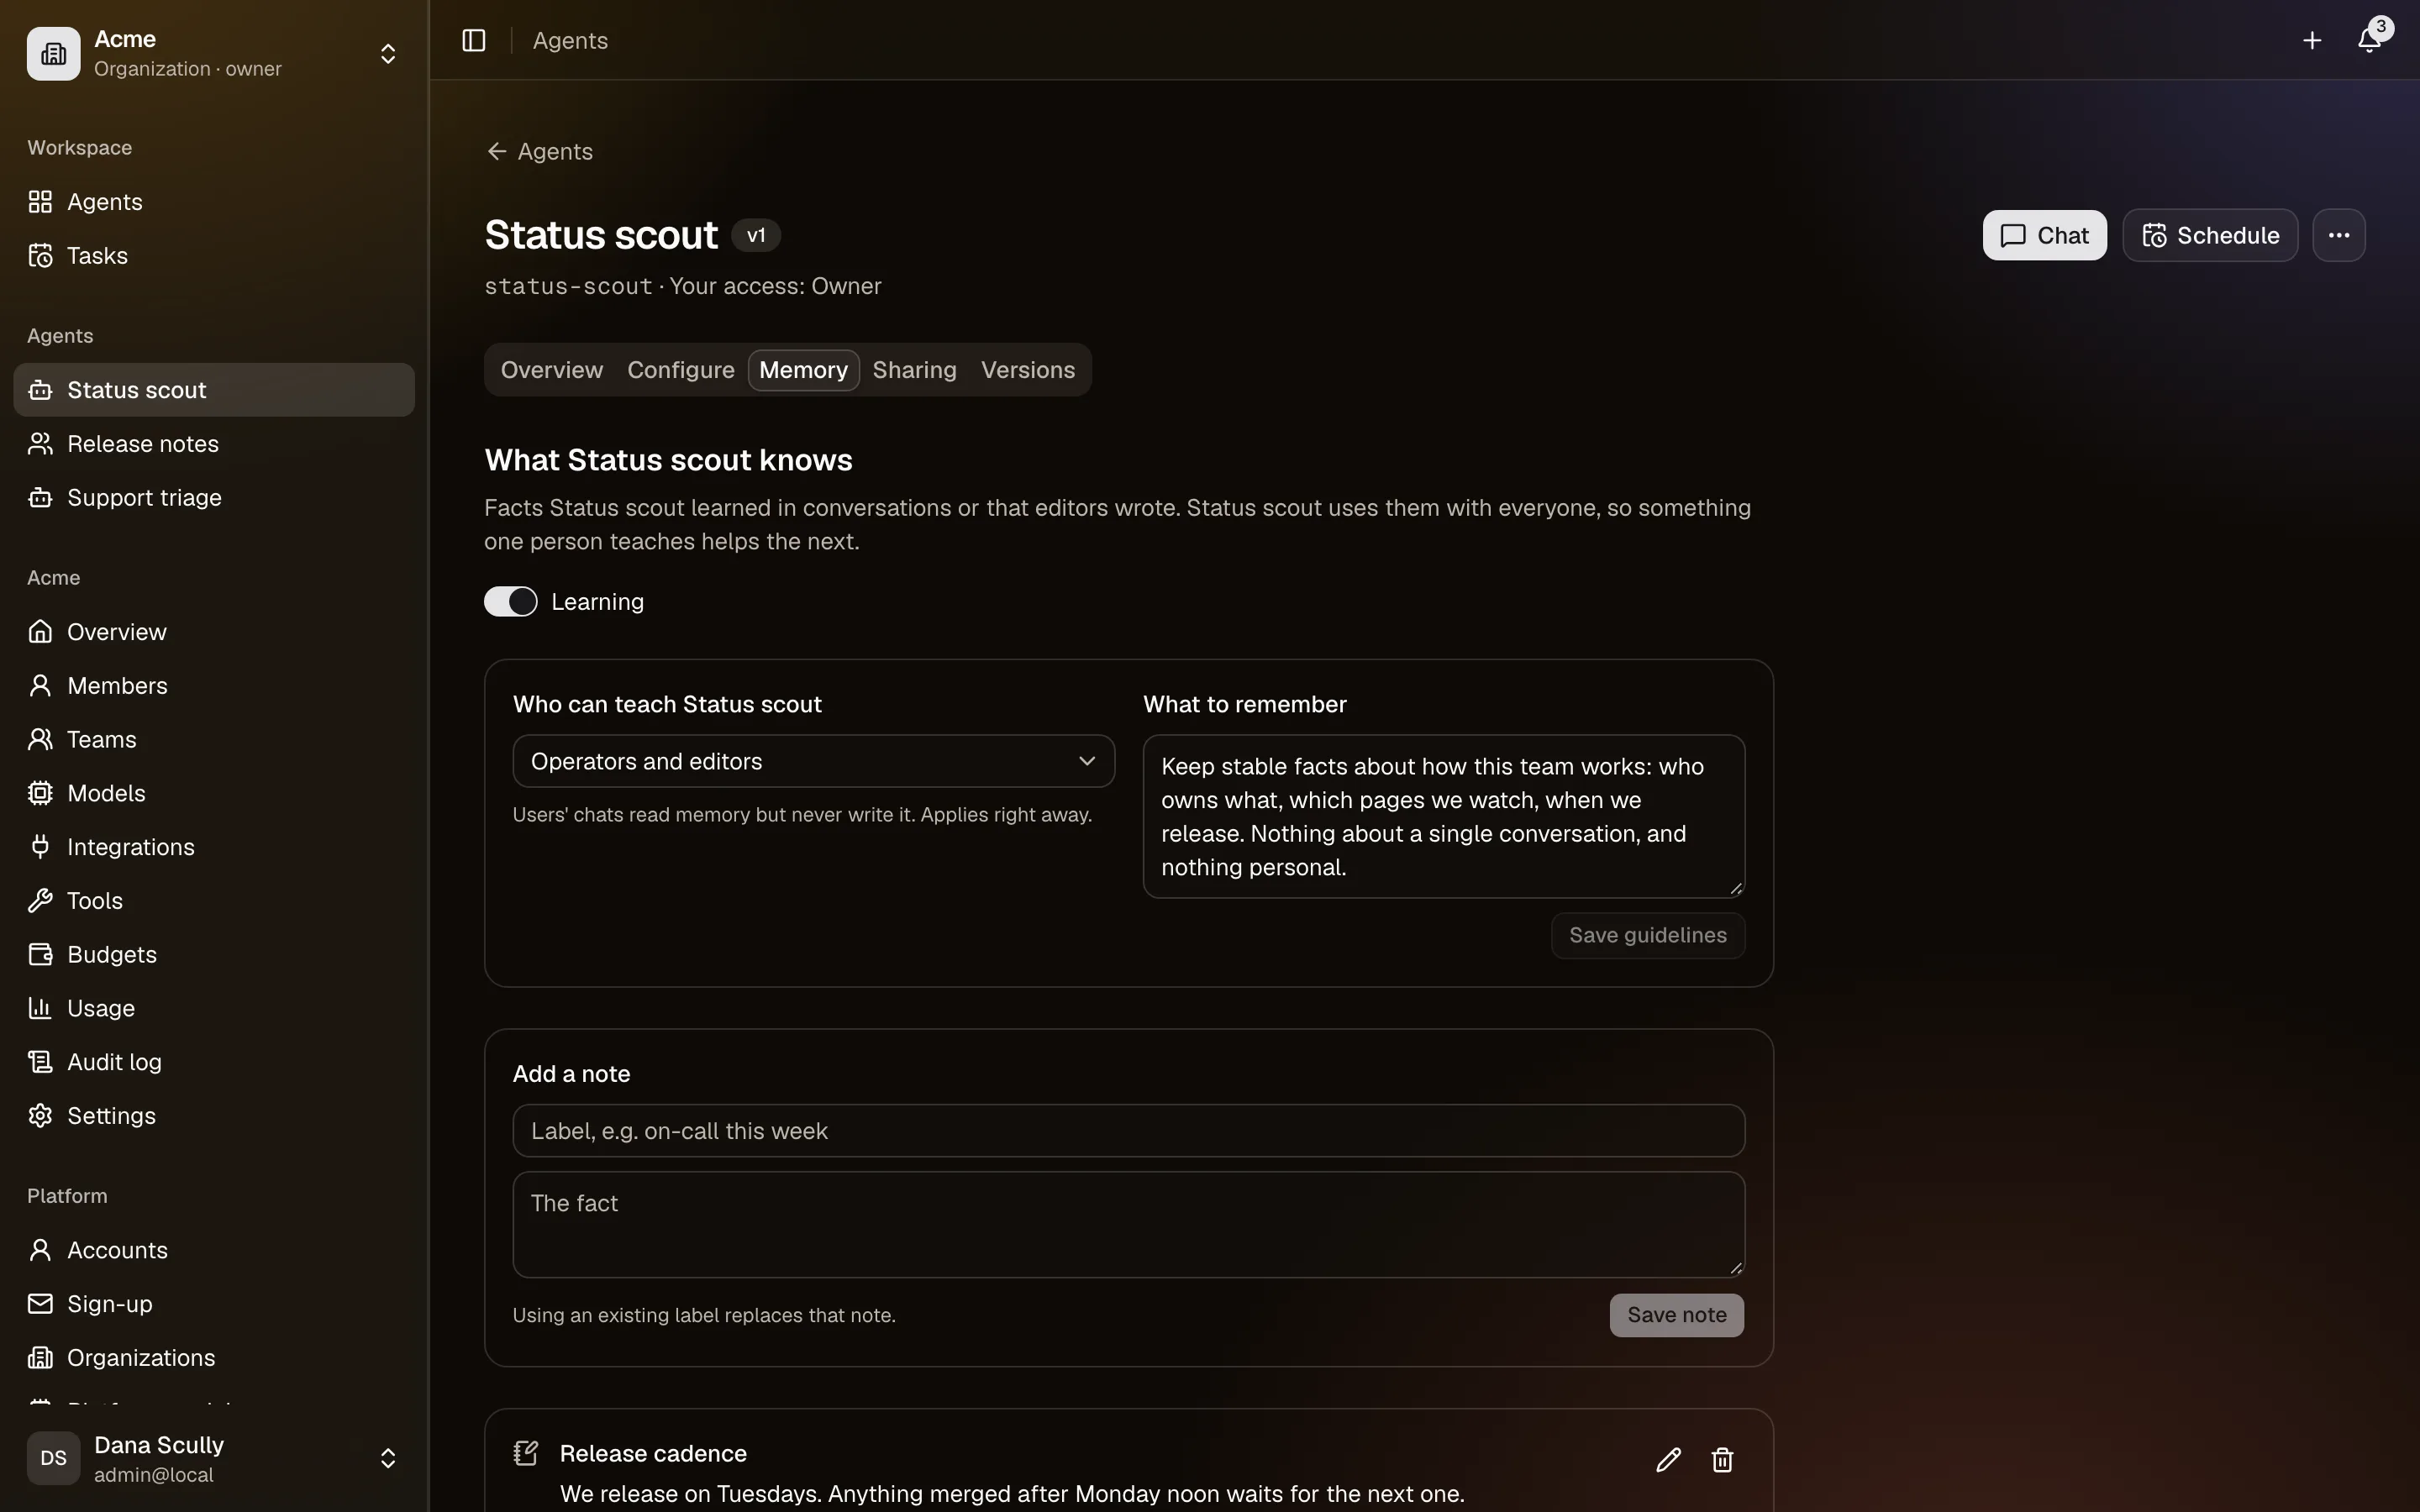Open the Audit log

pos(214,1062)
